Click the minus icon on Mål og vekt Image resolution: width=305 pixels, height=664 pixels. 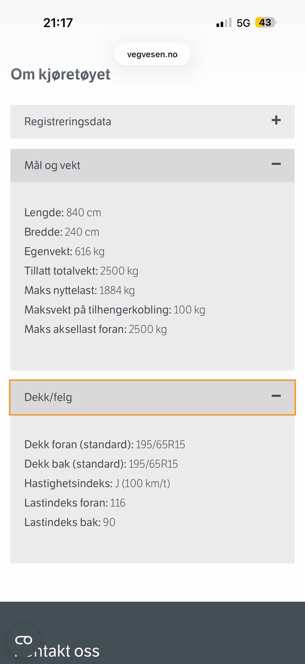pyautogui.click(x=276, y=164)
